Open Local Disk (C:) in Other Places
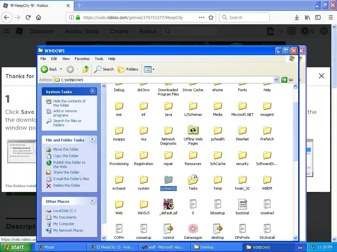 65,211
